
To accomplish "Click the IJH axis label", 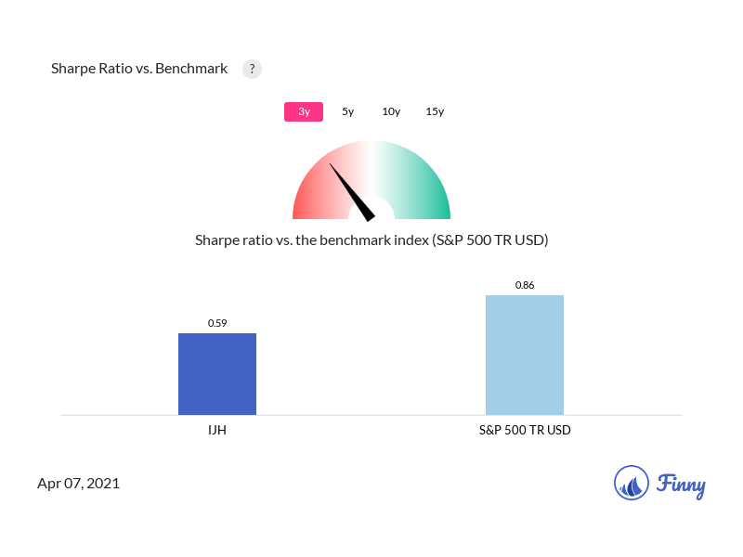I will tap(217, 430).
